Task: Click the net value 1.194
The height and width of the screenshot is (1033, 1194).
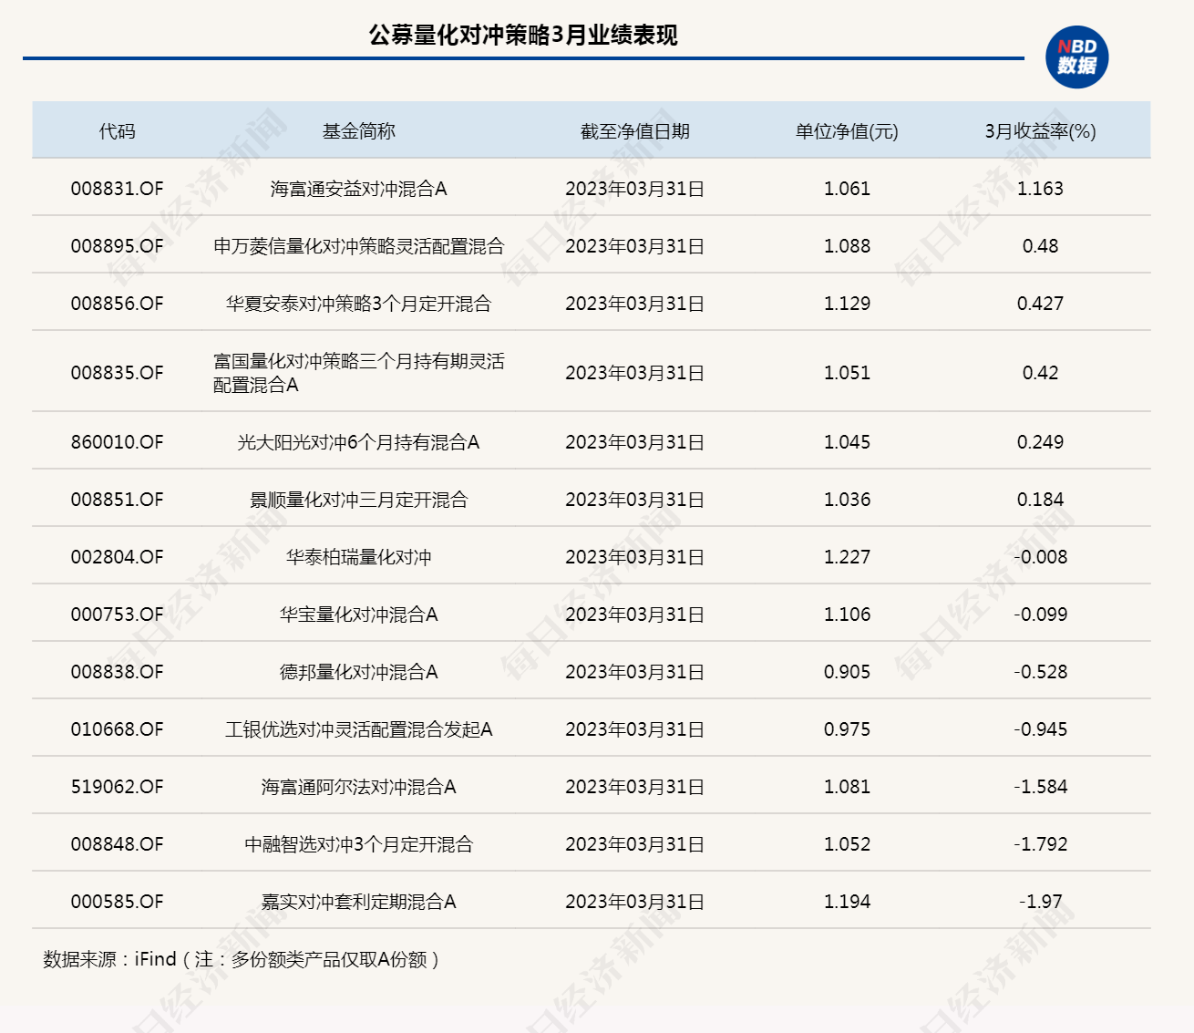Action: point(847,902)
